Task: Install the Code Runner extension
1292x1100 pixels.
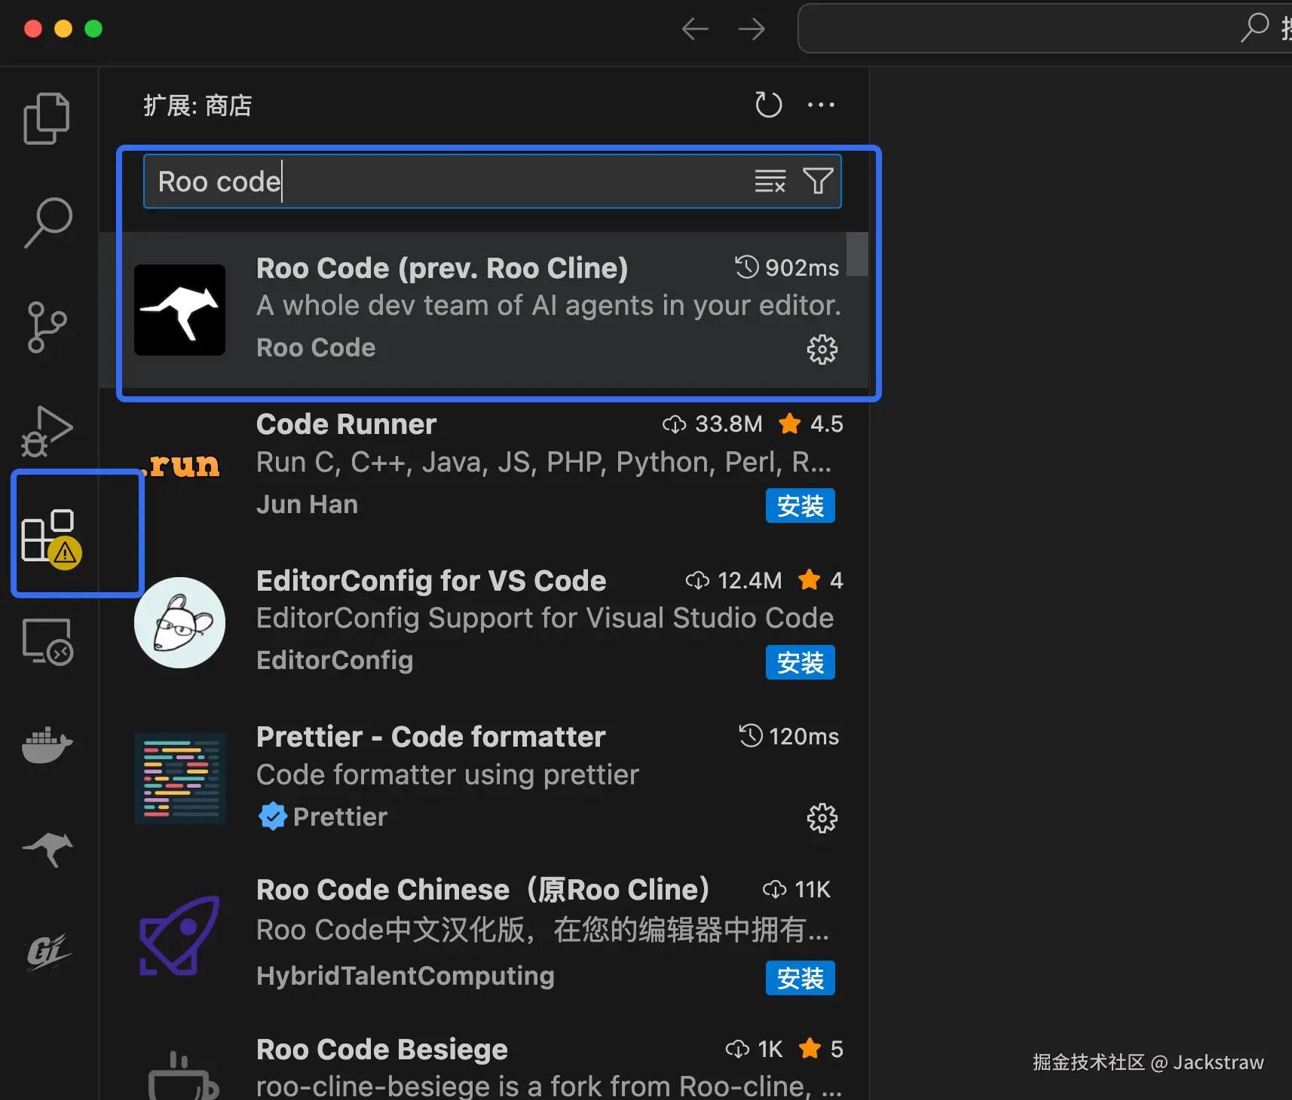Action: pyautogui.click(x=800, y=506)
